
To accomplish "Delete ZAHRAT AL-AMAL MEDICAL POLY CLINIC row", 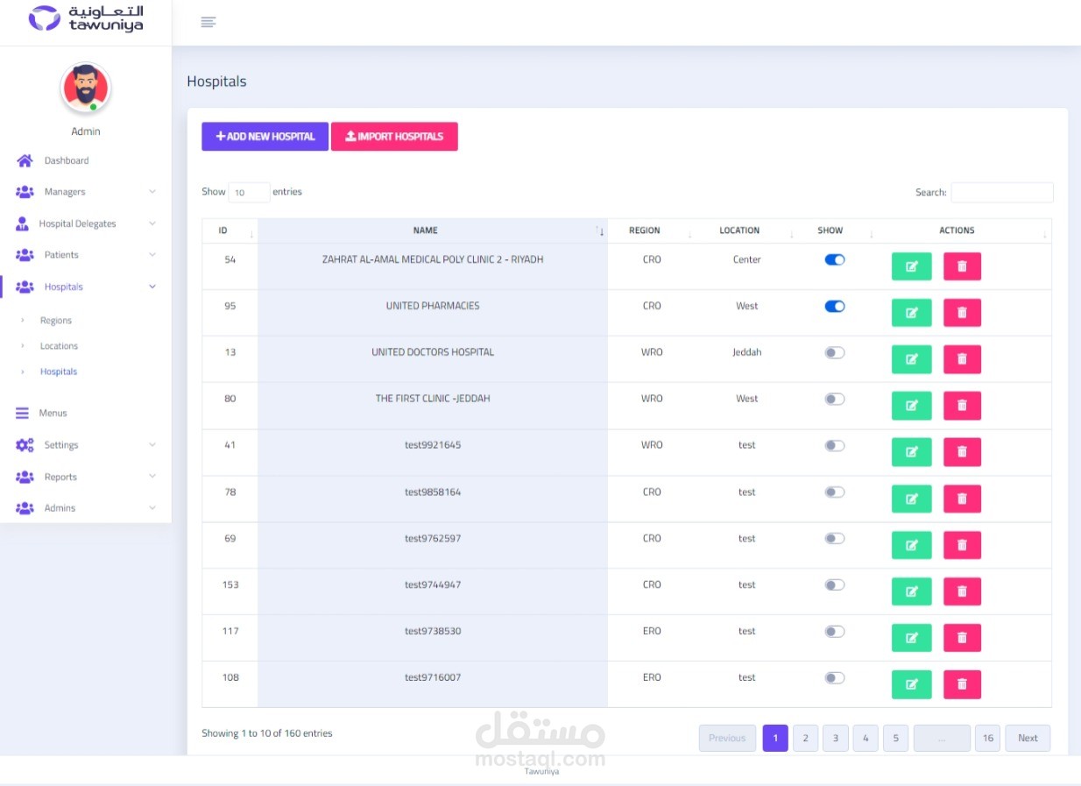I will pos(962,266).
